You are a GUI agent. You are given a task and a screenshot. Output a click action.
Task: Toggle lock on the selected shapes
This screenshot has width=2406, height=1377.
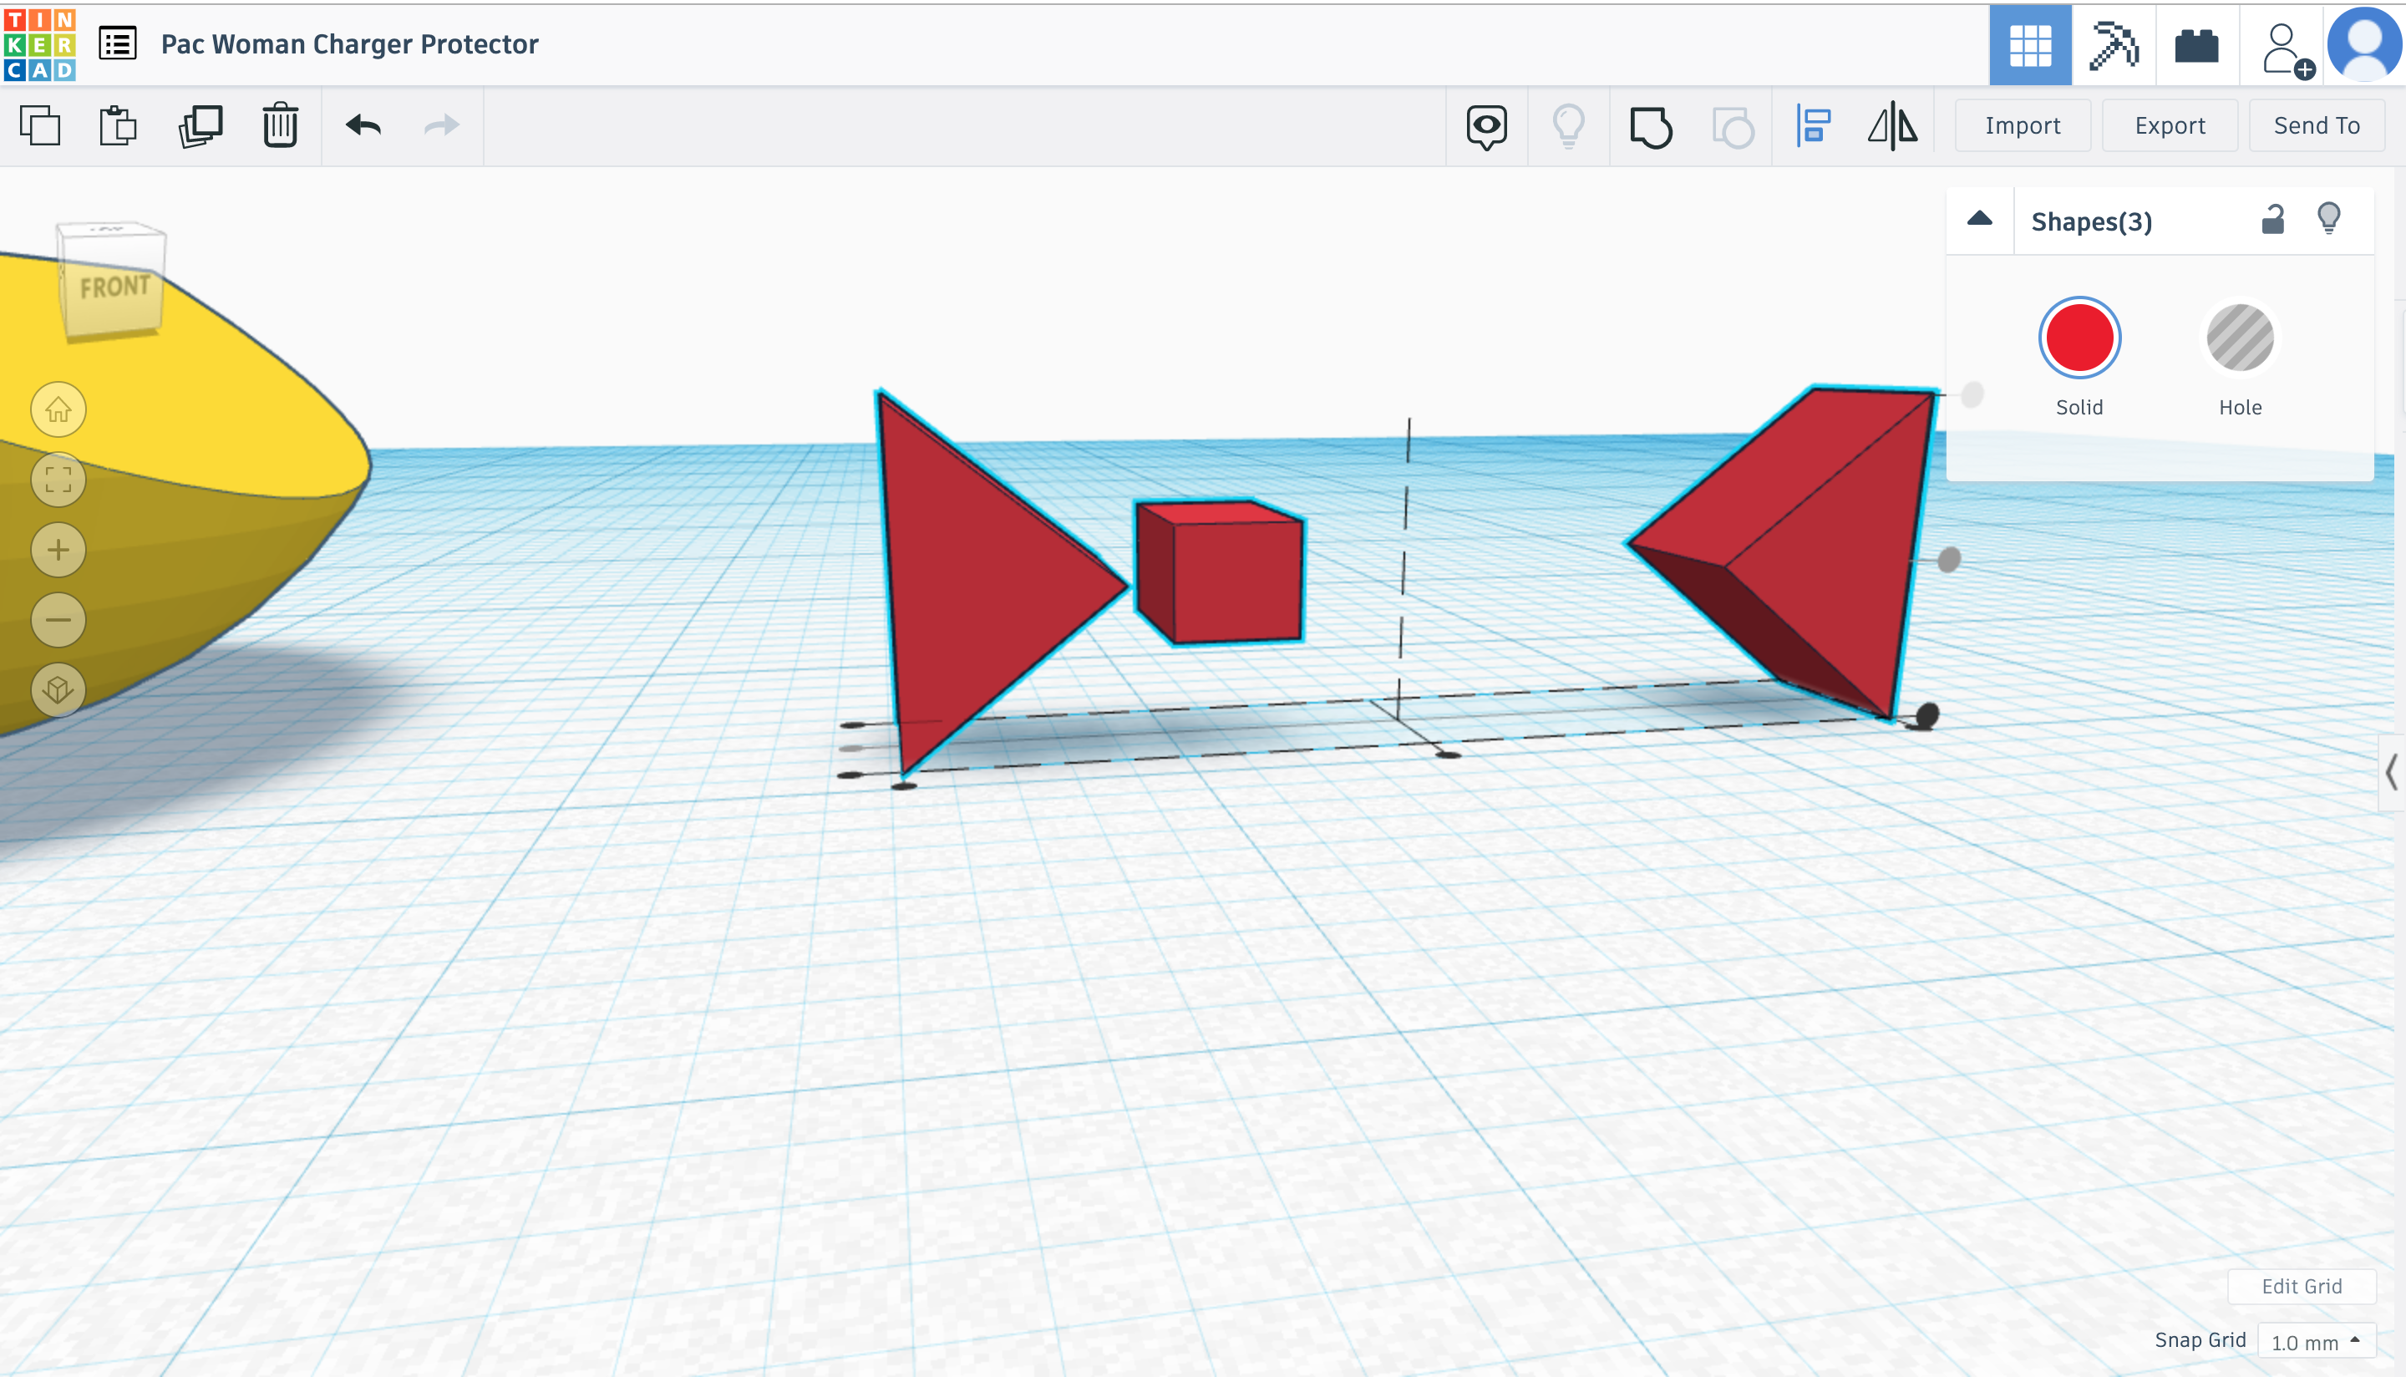click(x=2272, y=221)
